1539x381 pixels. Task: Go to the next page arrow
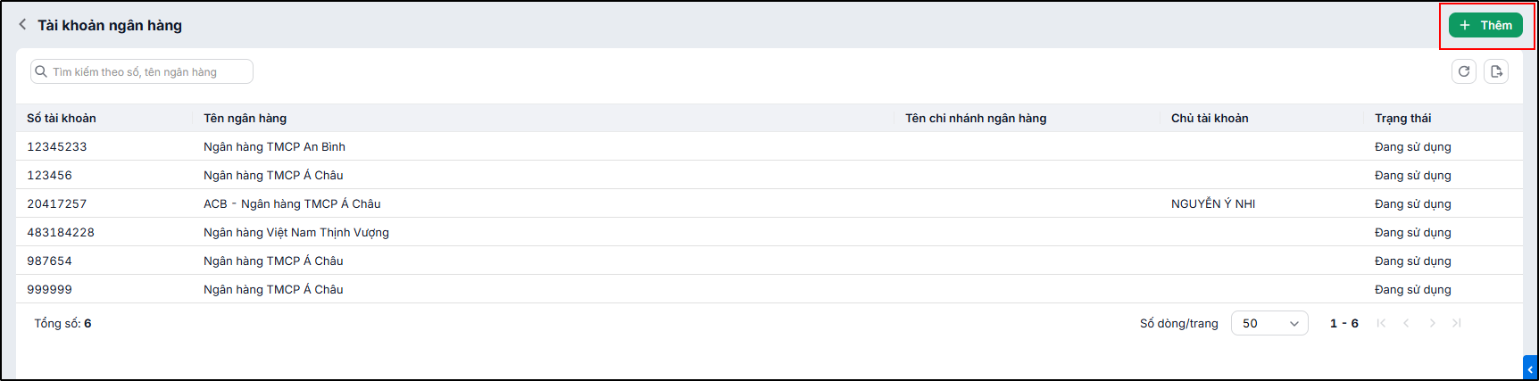(1432, 323)
